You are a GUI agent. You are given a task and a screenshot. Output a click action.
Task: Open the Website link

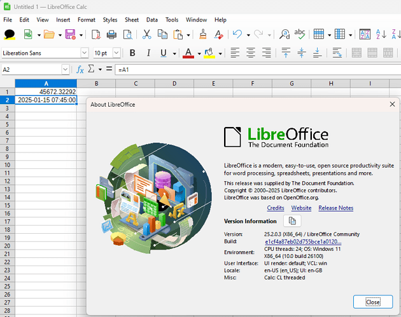click(x=301, y=208)
